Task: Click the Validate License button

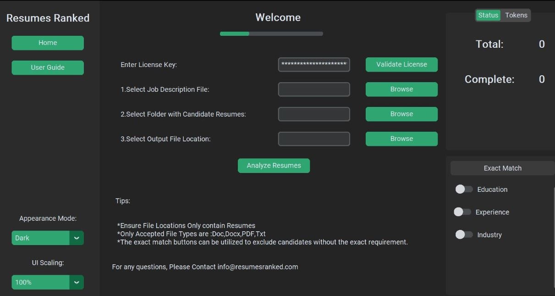Action: pos(401,65)
